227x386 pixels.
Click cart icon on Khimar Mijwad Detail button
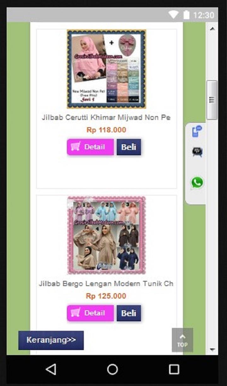pyautogui.click(x=75, y=147)
